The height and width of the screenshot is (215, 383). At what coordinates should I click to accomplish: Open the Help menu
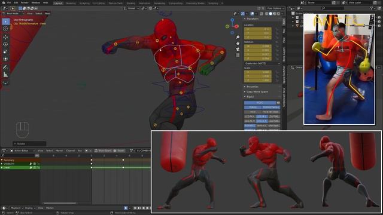coord(45,2)
